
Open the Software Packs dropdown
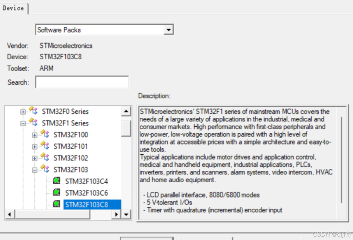[x=168, y=30]
